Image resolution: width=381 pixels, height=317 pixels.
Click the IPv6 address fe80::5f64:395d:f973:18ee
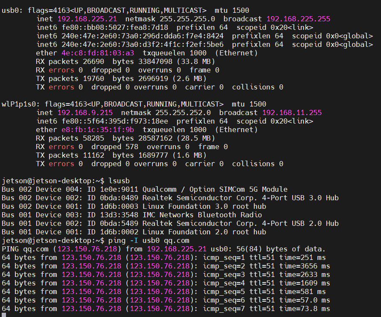tap(115, 121)
